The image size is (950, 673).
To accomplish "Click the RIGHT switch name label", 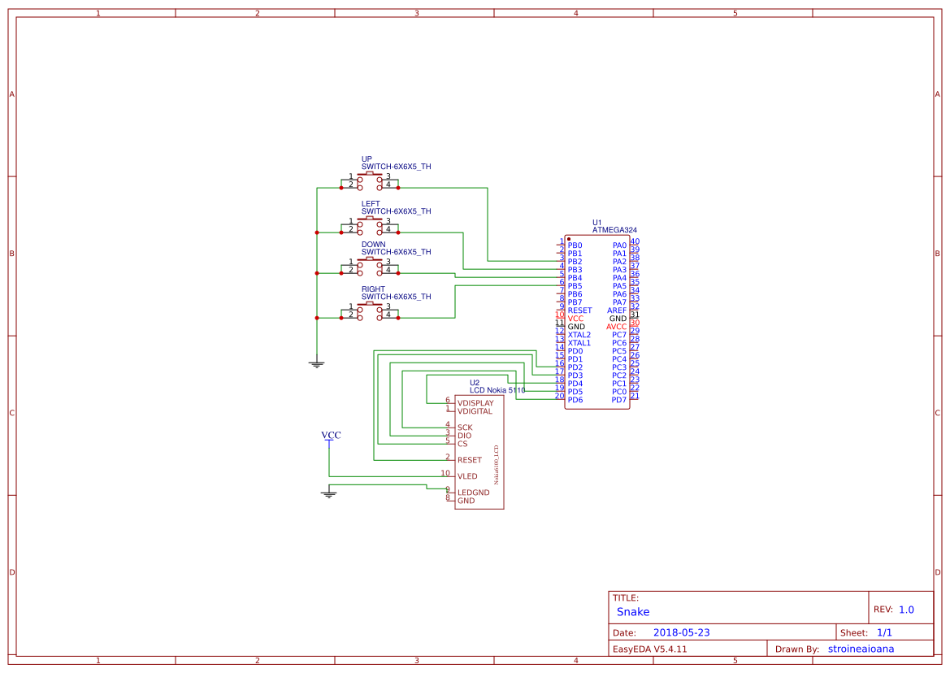I will pyautogui.click(x=373, y=289).
